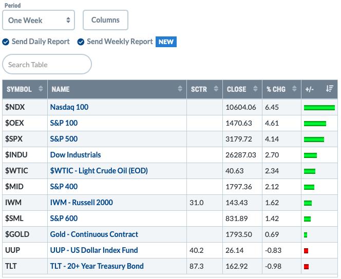Select the IWM symbol cell

coord(25,203)
